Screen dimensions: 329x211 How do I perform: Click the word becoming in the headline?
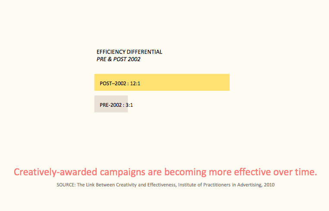(185, 173)
